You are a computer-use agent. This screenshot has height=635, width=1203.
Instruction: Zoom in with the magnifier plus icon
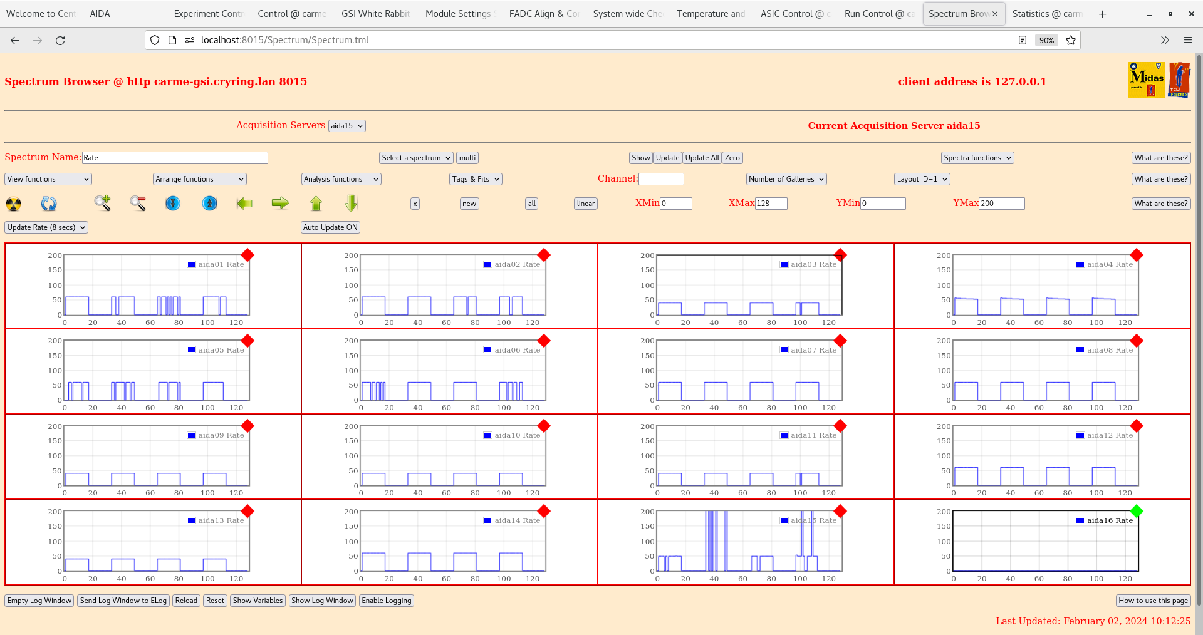[102, 204]
